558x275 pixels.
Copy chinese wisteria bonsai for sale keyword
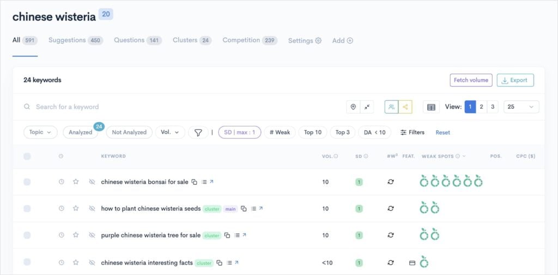point(195,182)
